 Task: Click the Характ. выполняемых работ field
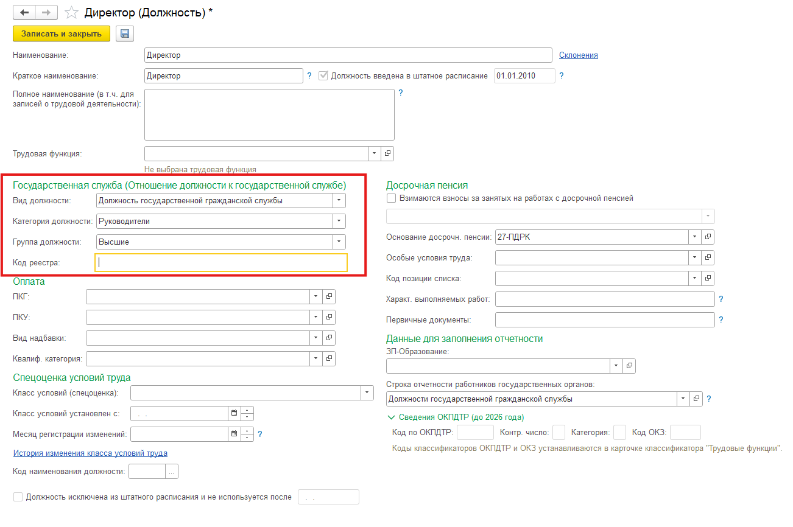coord(605,299)
